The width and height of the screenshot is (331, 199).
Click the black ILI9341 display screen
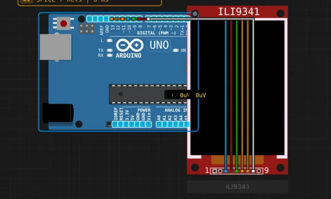tap(237, 88)
